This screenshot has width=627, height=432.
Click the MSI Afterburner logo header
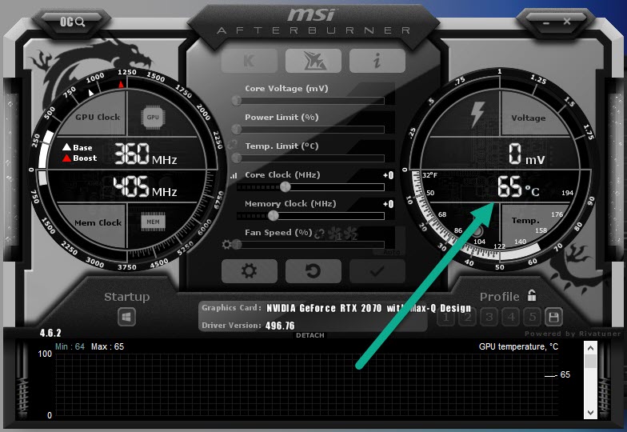(313, 21)
